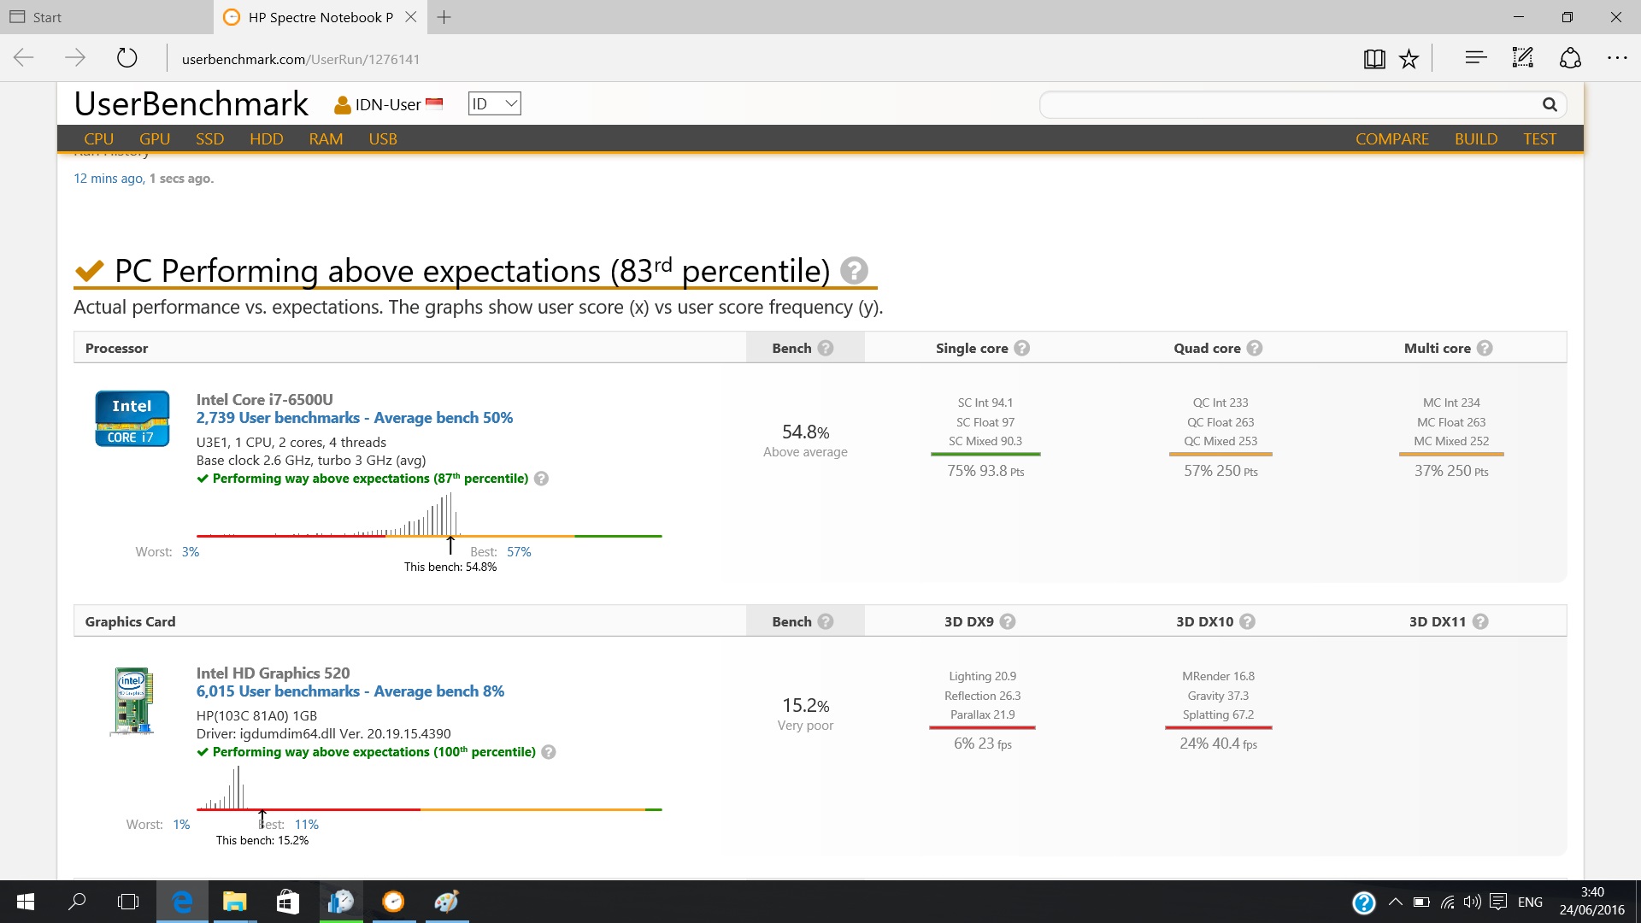Open the ID country dropdown
Image resolution: width=1641 pixels, height=923 pixels.
pos(494,104)
